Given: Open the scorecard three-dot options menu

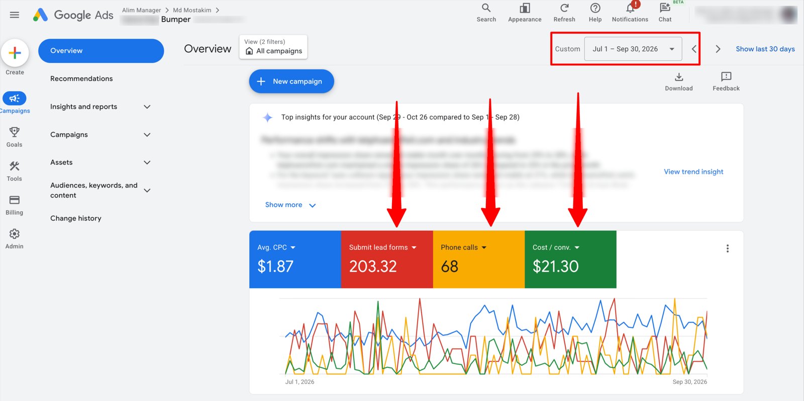Looking at the screenshot, I should [x=727, y=248].
